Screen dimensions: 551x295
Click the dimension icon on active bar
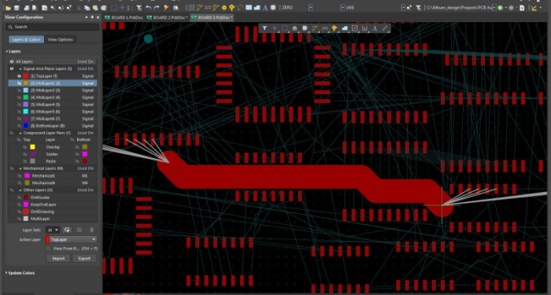pos(364,28)
